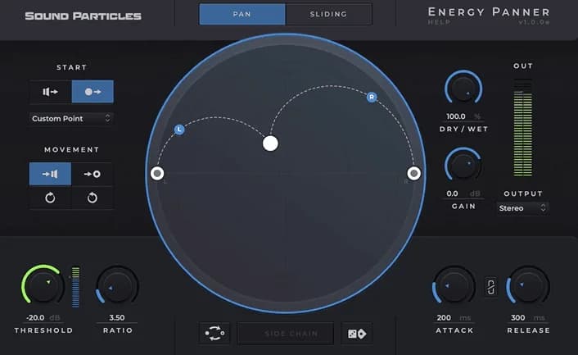The width and height of the screenshot is (578, 355).
Task: Toggle attack/release link icon
Action: coord(490,287)
